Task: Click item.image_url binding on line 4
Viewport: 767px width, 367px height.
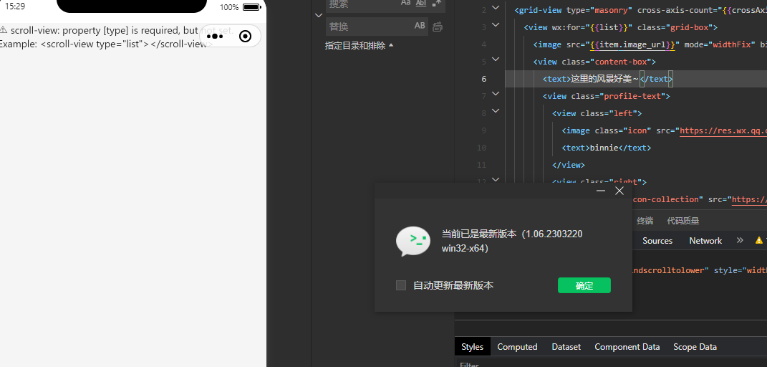Action: (633, 44)
